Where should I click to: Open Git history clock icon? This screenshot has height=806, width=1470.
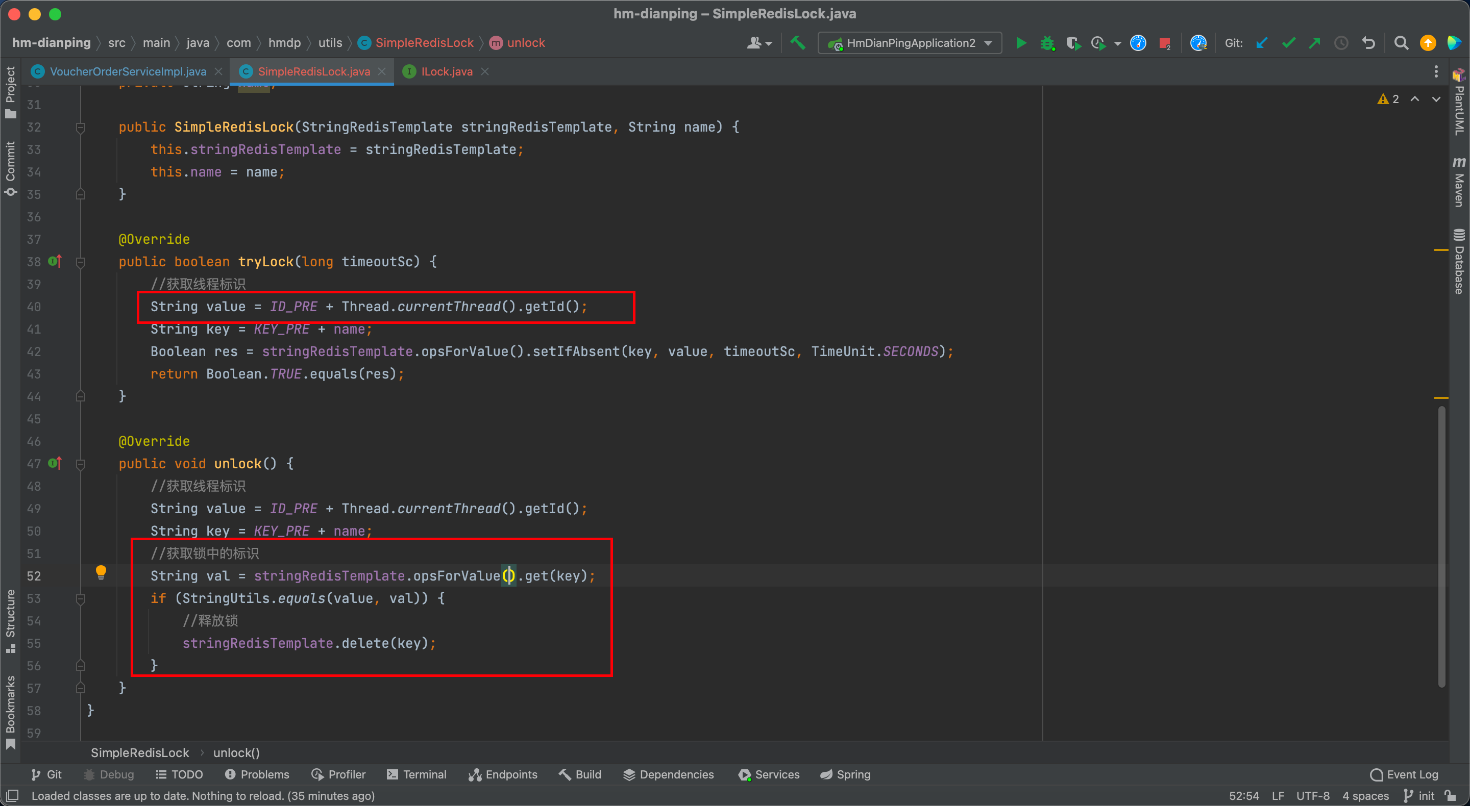pos(1341,43)
